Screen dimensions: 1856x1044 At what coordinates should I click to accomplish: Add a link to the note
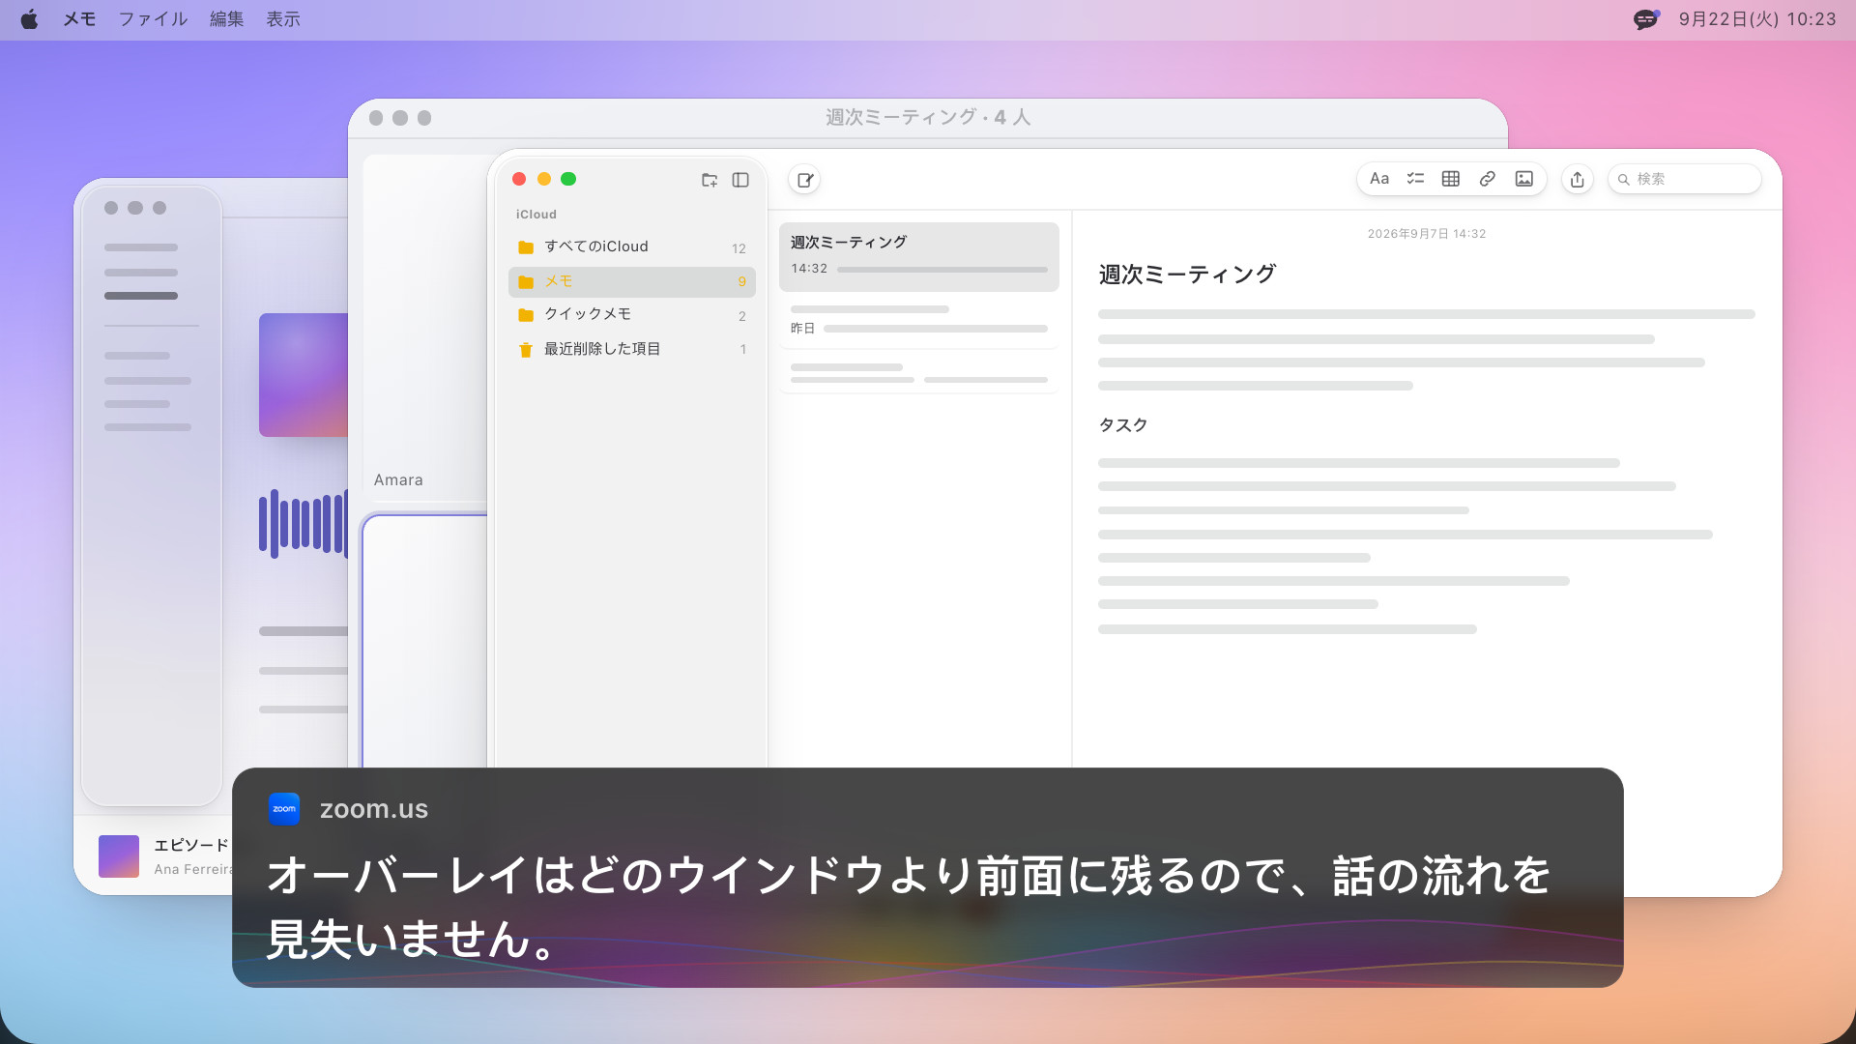click(1488, 179)
